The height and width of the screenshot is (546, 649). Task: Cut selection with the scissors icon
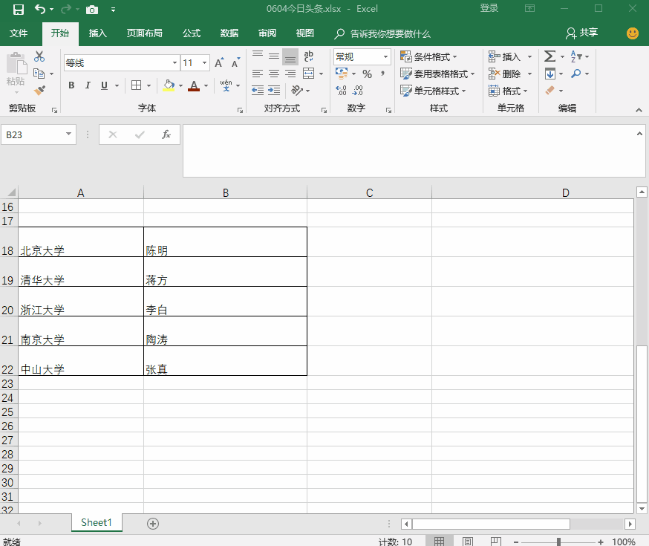(39, 56)
